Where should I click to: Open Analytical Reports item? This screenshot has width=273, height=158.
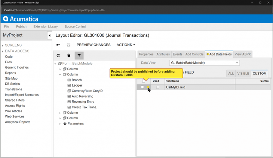pyautogui.click(x=18, y=122)
